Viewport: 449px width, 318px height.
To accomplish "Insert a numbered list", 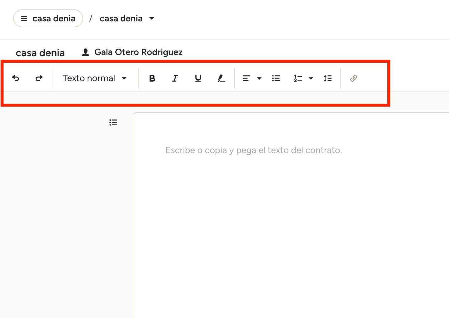I will pos(298,78).
